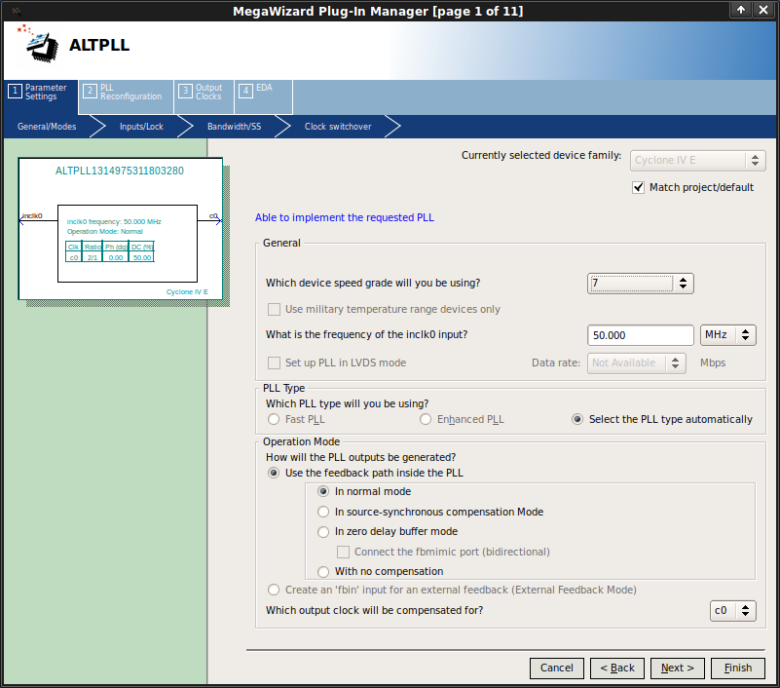Select In source-synchronous compensation Mode

(323, 512)
